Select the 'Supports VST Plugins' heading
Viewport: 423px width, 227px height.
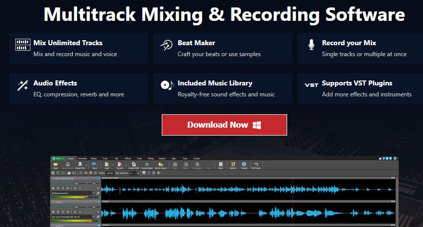click(x=357, y=83)
